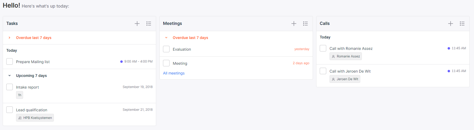
Task: Check off Prepare Mailing list task
Action: click(x=10, y=61)
